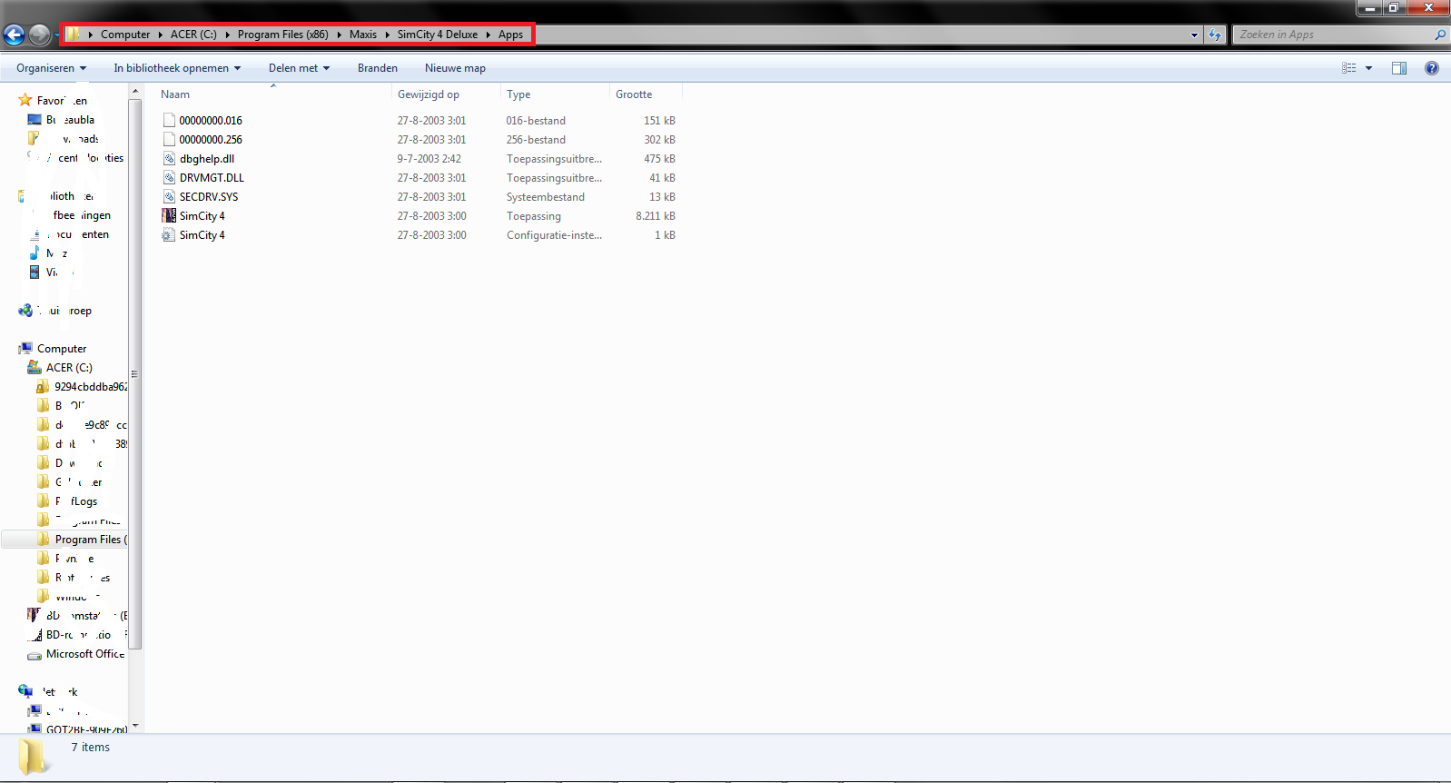Click the change view icon

pos(1349,68)
